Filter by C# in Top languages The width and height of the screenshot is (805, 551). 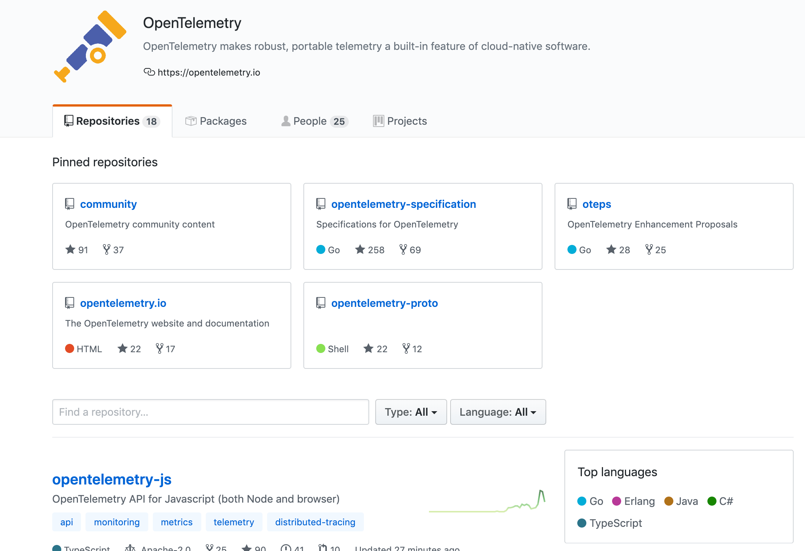coord(720,501)
